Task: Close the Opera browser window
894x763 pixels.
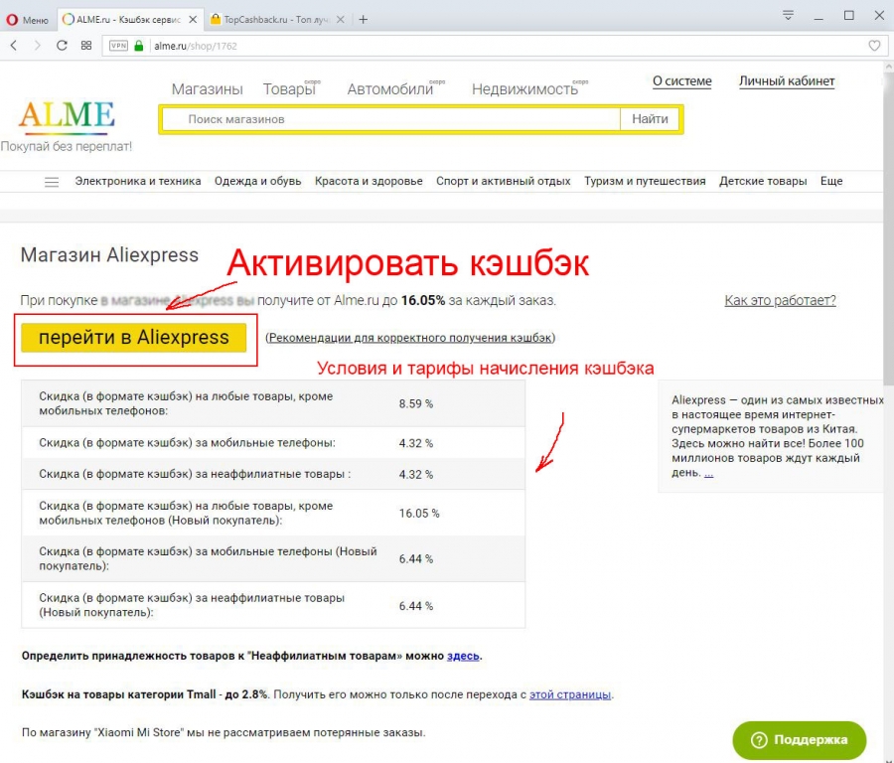Action: click(880, 16)
